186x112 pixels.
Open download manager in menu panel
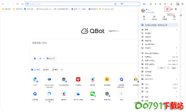164,17
